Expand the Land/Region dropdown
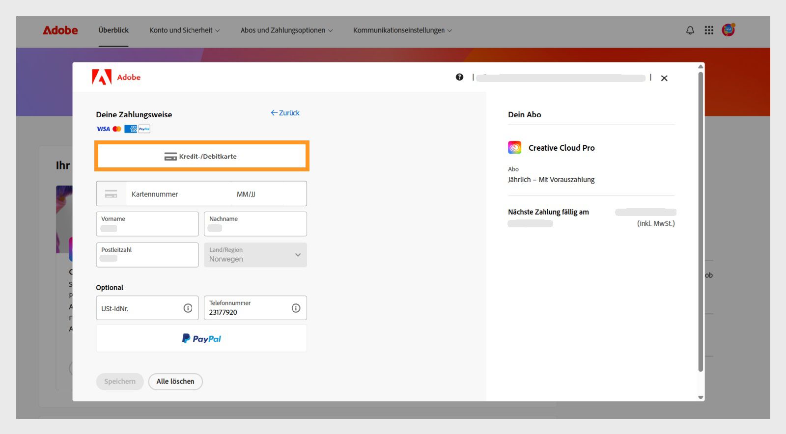Viewport: 786px width, 434px height. click(255, 255)
